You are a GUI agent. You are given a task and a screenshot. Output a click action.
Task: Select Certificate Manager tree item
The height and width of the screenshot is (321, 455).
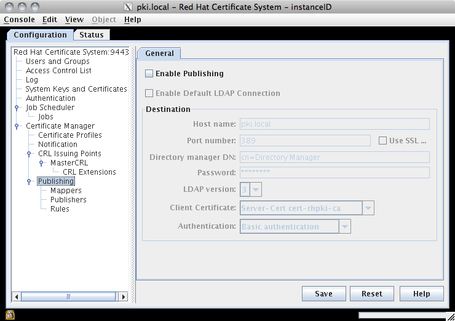point(60,126)
